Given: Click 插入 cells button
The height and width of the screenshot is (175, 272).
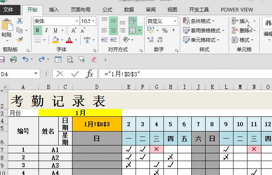Looking at the screenshot, I should pyautogui.click(x=241, y=21).
